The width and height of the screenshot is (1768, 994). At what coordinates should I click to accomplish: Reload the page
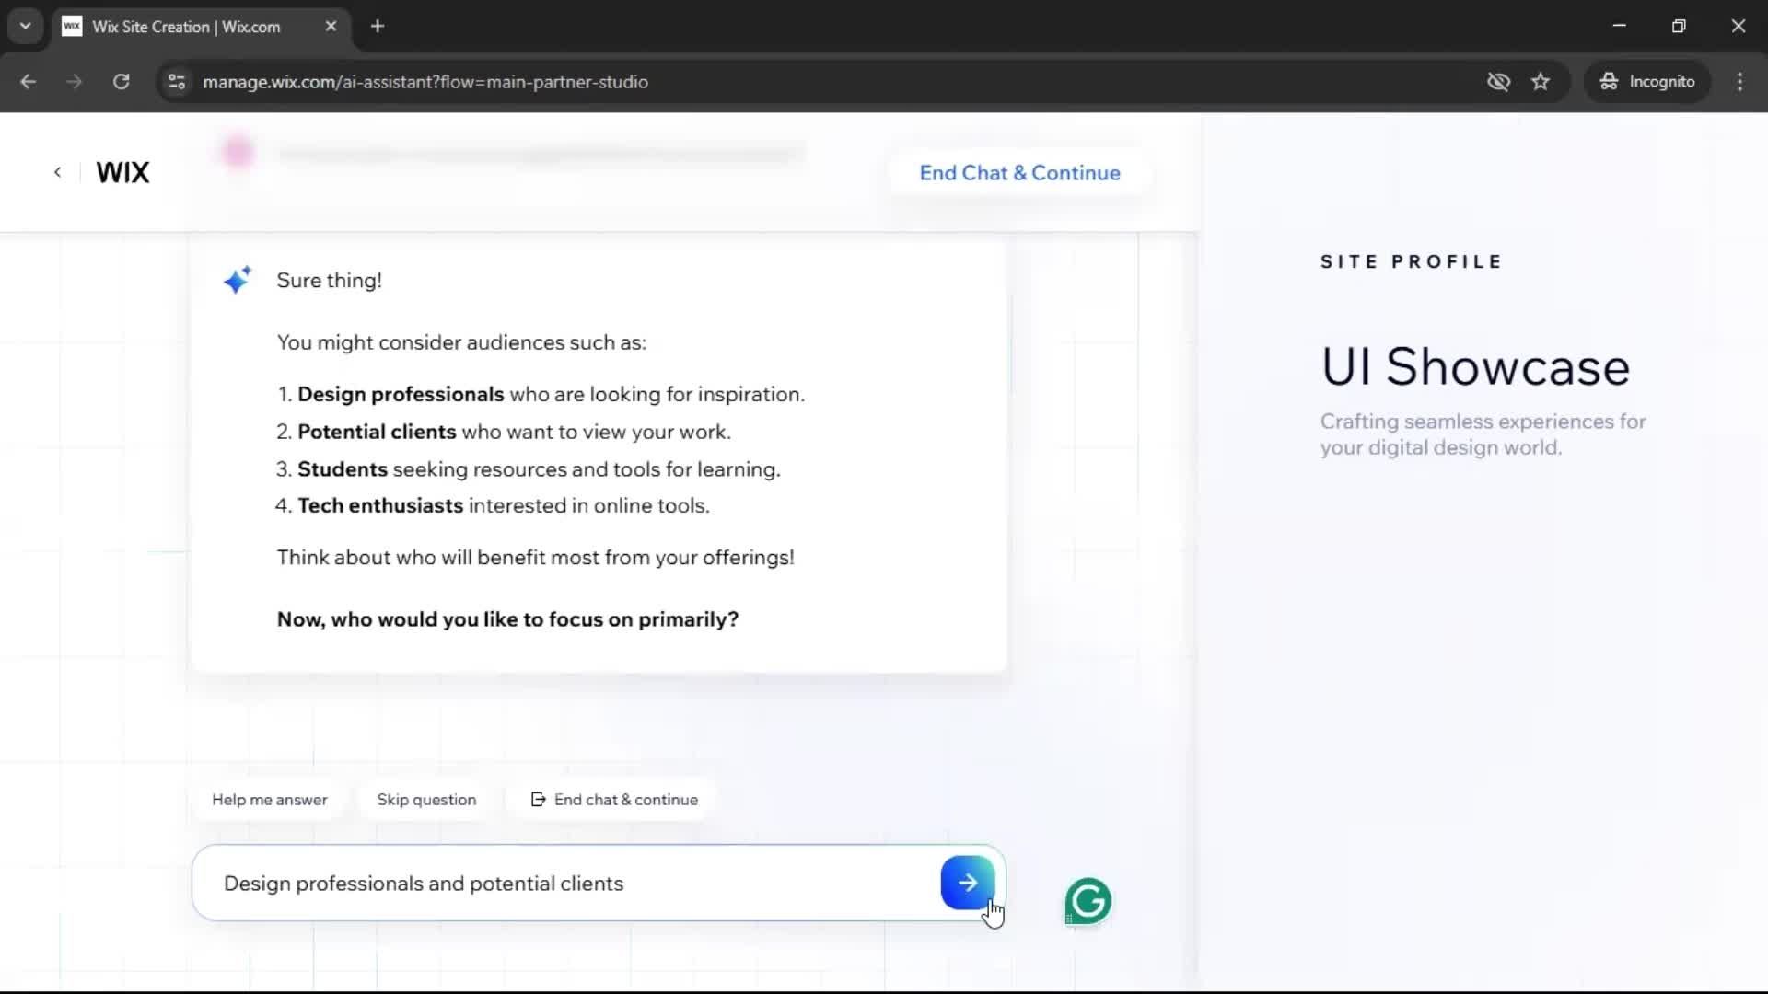pyautogui.click(x=121, y=82)
